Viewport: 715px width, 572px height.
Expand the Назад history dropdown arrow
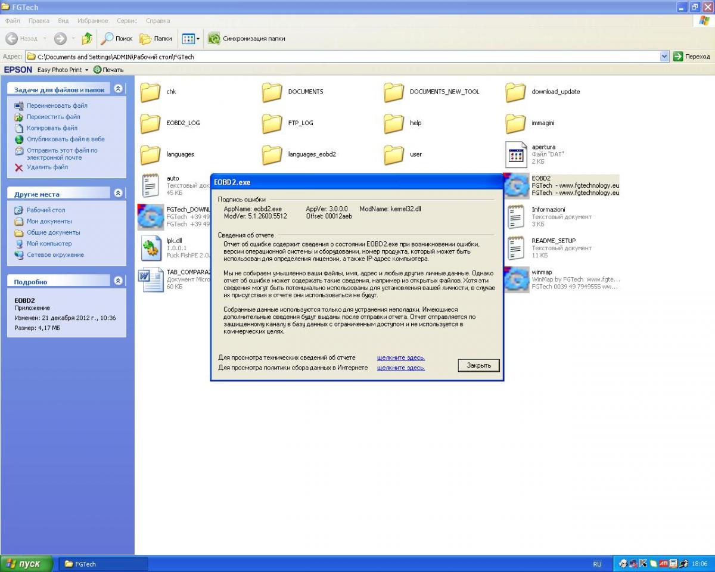(45, 39)
